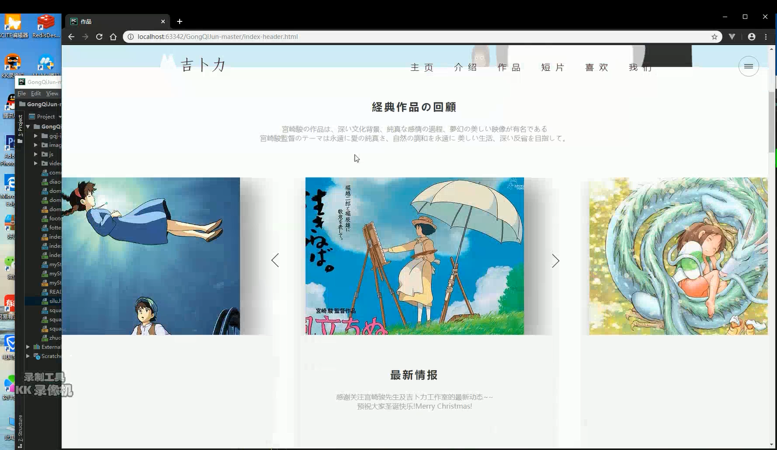Open the browser home page button
The image size is (777, 450).
(x=113, y=36)
